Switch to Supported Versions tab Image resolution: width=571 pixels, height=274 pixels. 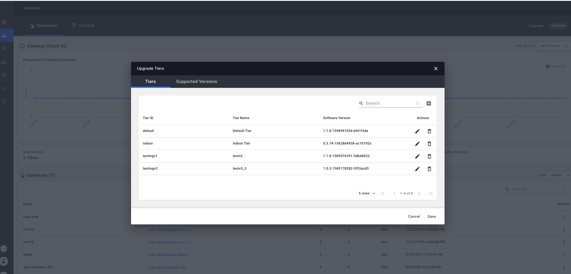tap(196, 81)
